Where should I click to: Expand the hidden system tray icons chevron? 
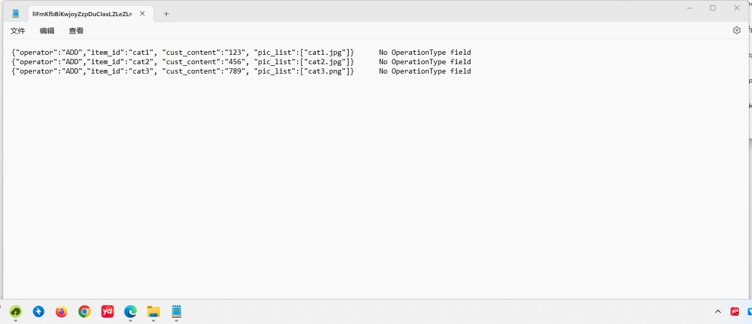pos(718,312)
